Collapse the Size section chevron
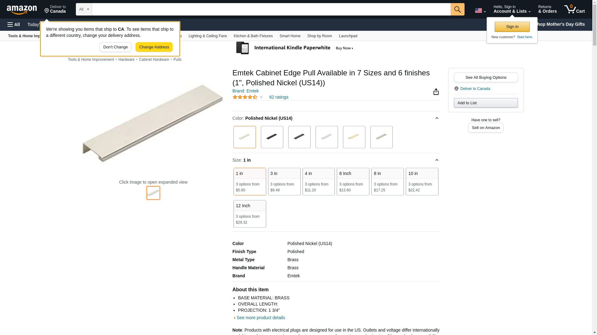 (437, 160)
